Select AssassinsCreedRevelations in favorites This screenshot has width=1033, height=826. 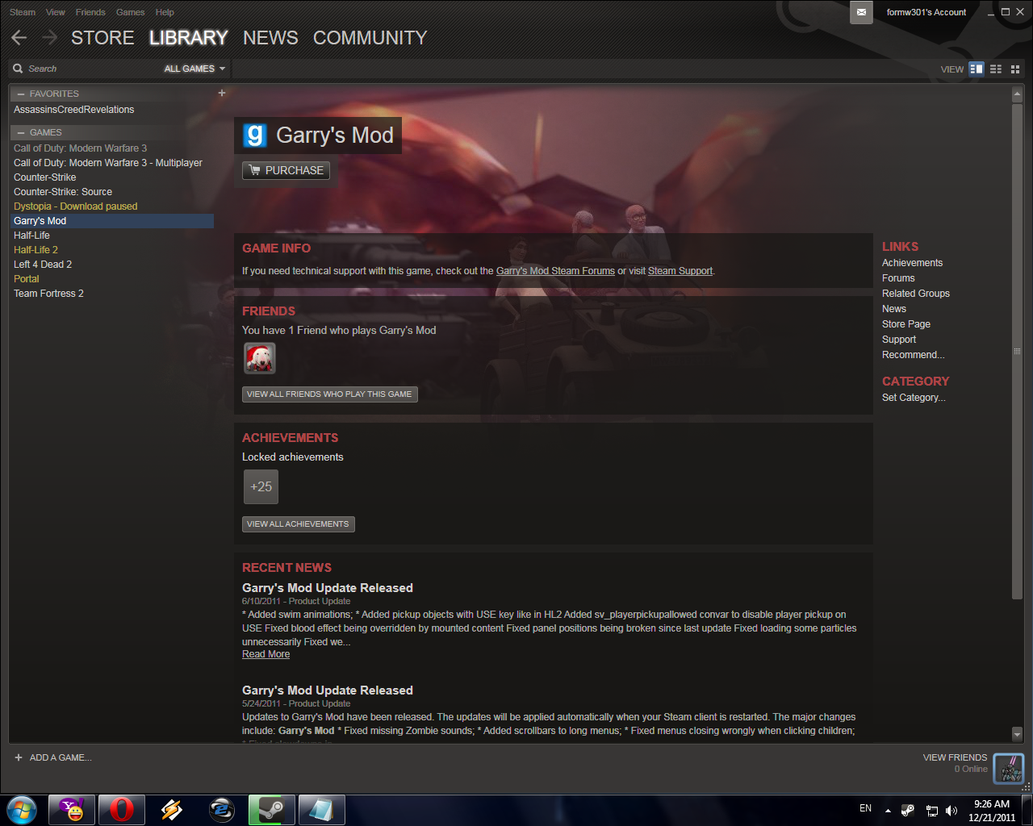tap(111, 110)
